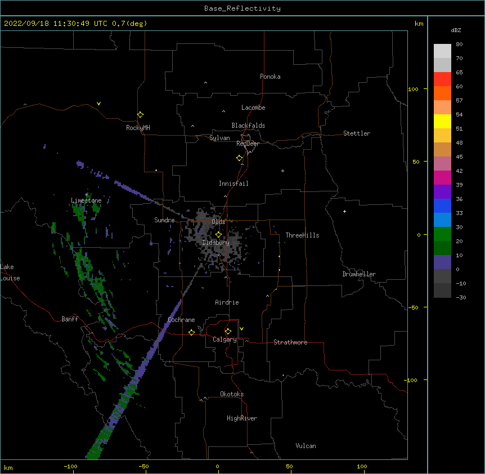Click the 65 value in dBZ legend
Screen dimensions: 485x474
point(459,72)
